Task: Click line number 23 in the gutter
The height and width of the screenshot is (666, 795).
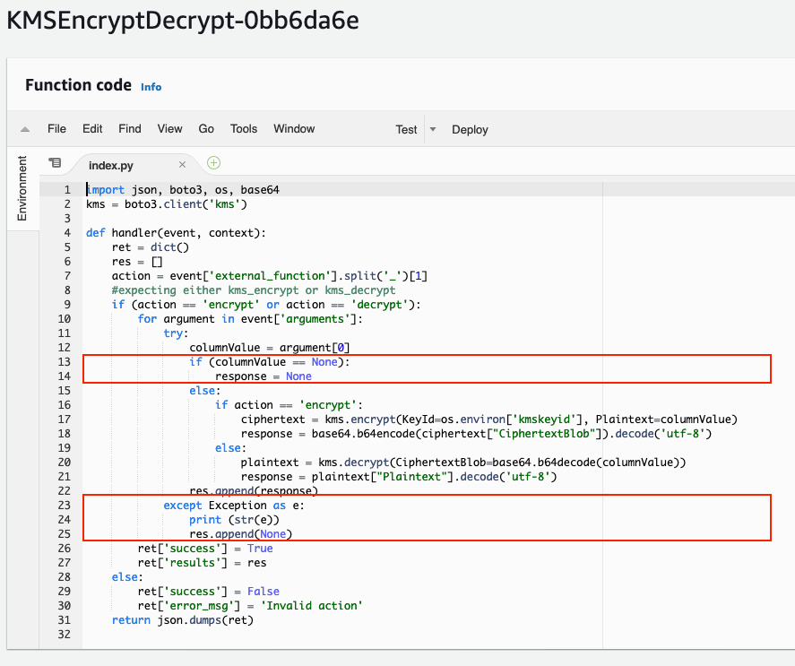Action: pyautogui.click(x=66, y=506)
